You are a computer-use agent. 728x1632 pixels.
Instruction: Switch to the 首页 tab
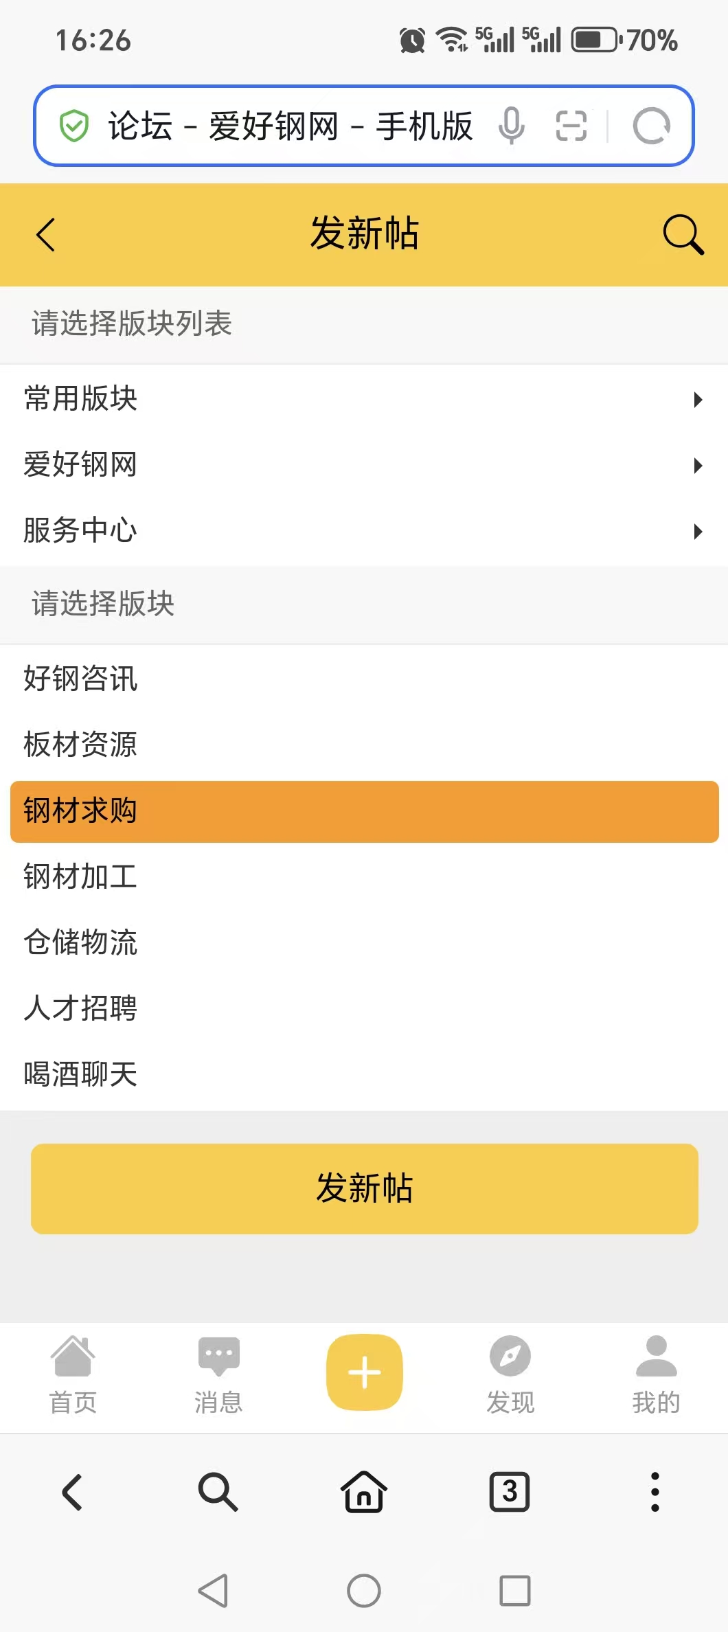(73, 1374)
